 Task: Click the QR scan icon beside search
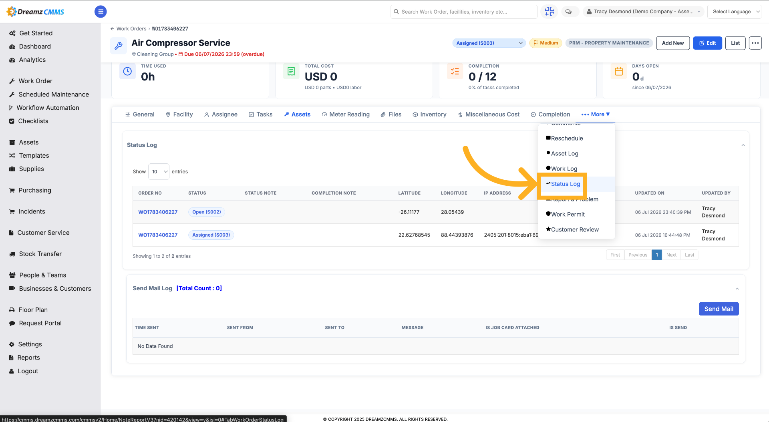coord(550,12)
